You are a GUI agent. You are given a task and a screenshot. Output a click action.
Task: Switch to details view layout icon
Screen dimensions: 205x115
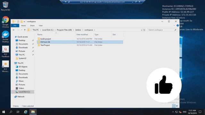(x=174, y=106)
